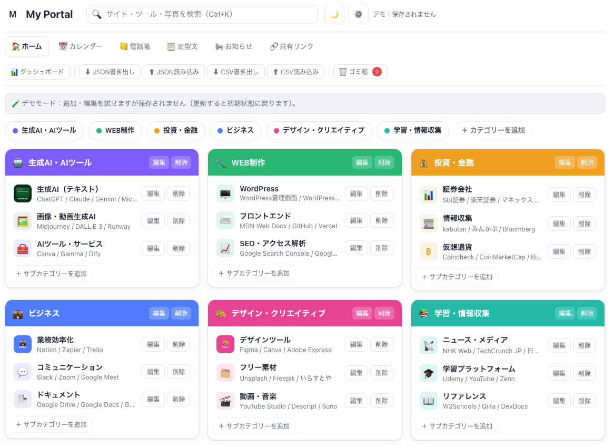Click CSV書き出し export button

pos(236,72)
